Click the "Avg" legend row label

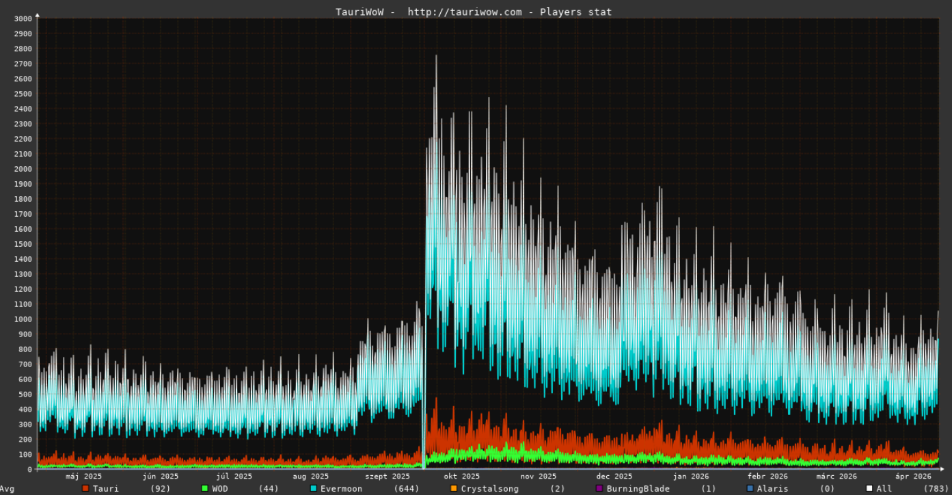tap(7, 489)
